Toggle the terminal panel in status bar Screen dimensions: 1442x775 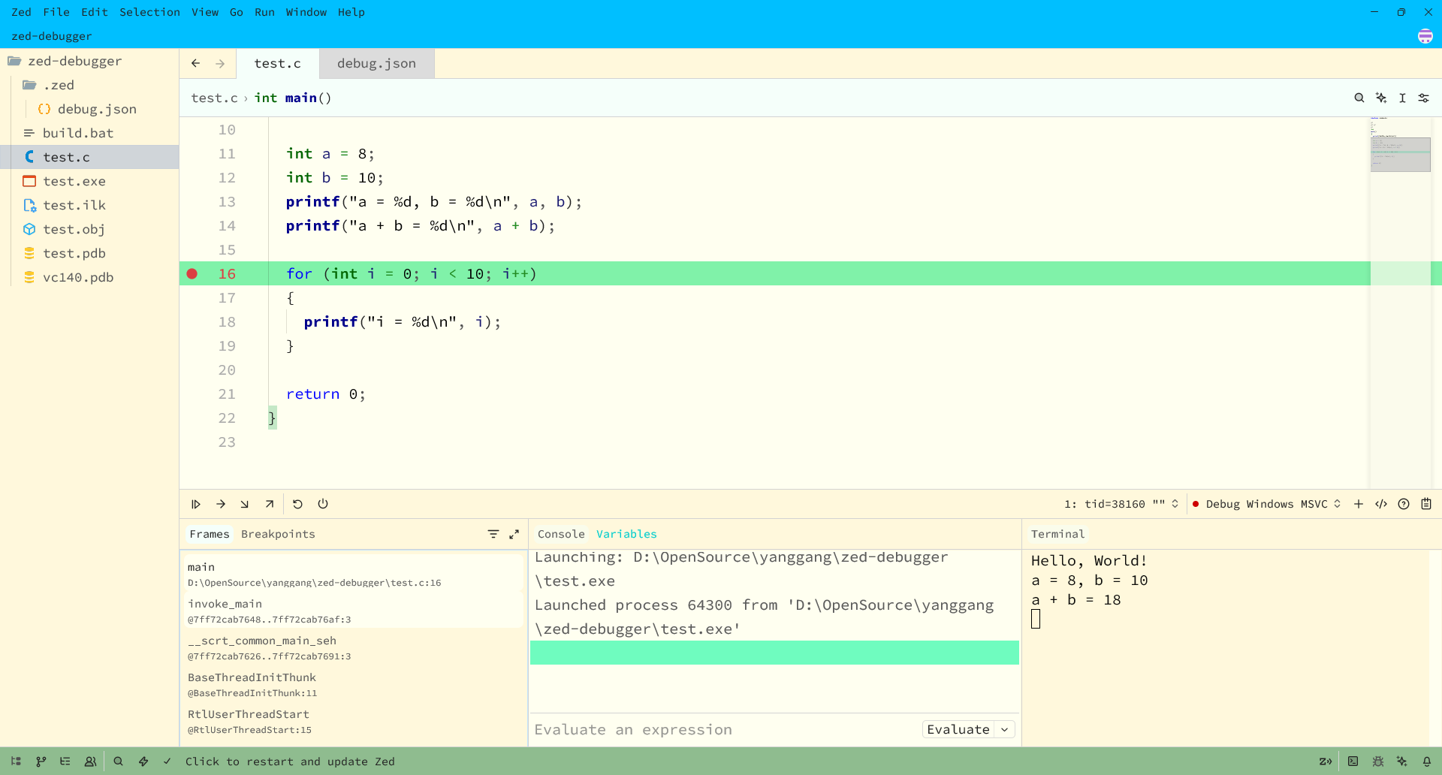(x=1353, y=761)
